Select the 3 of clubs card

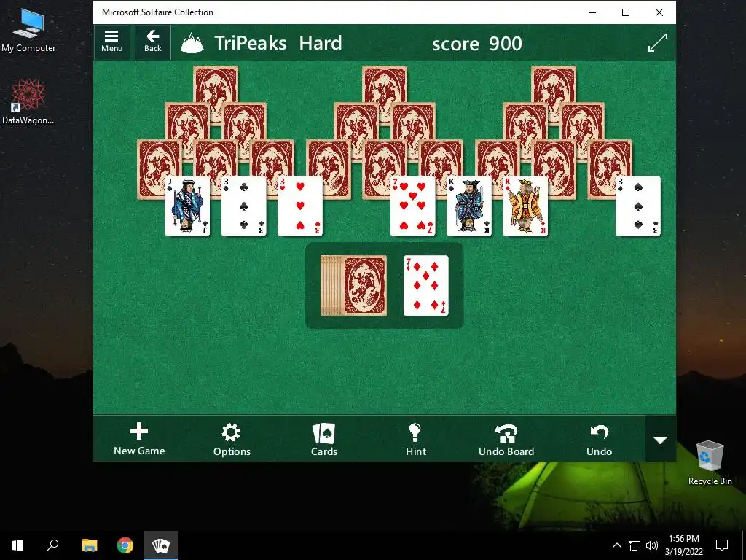click(x=243, y=206)
